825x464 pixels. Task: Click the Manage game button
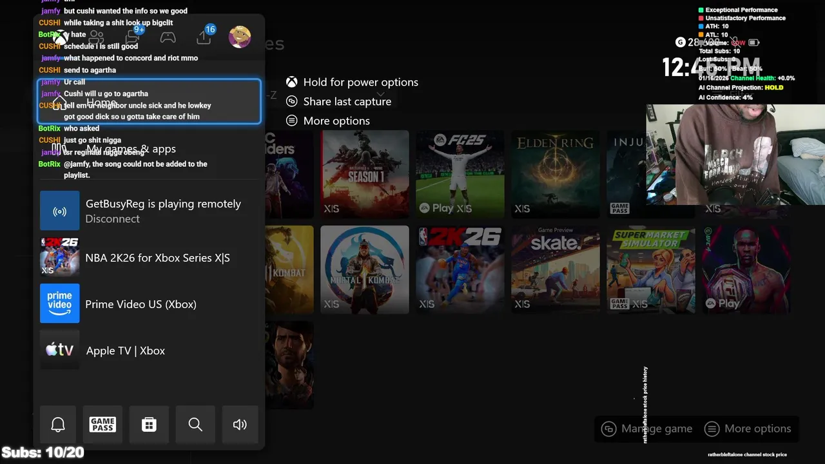[x=647, y=429]
